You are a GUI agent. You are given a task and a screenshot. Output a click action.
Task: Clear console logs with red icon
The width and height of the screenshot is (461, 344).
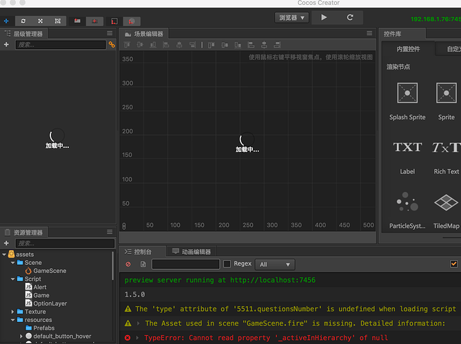(x=128, y=264)
